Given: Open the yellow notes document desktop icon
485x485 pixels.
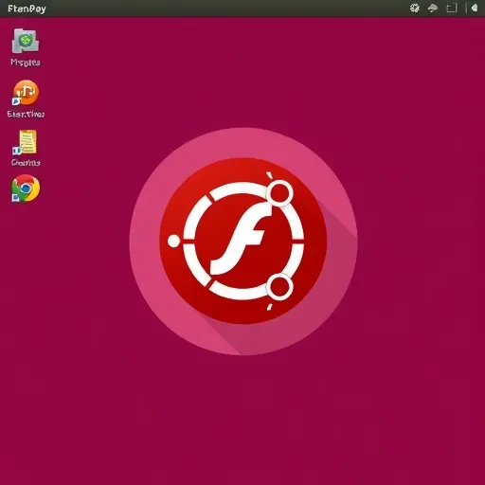Looking at the screenshot, I should point(26,142).
